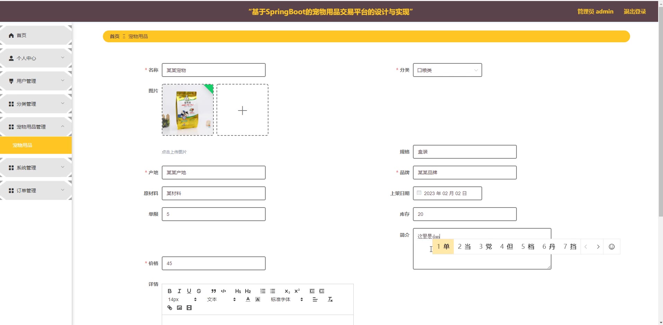Viewport: 663px width, 325px height.
Task: Apply superscript formatting
Action: tap(297, 291)
